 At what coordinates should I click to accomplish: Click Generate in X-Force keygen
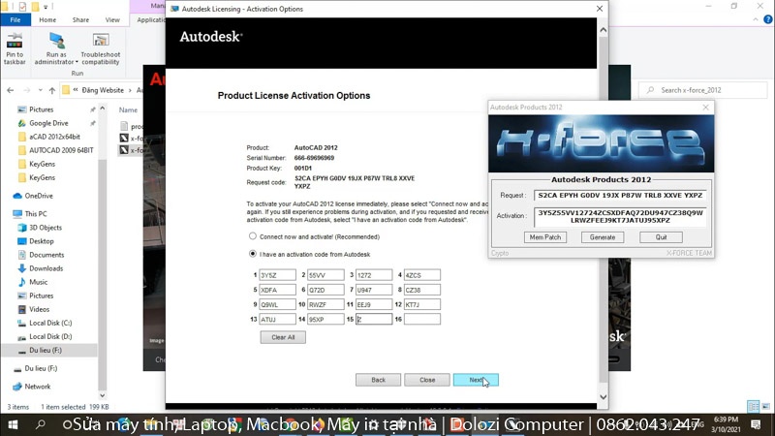pyautogui.click(x=602, y=237)
